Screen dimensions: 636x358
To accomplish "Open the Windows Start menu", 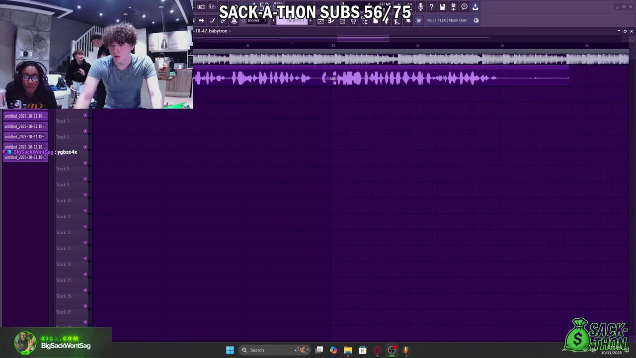I will (230, 350).
